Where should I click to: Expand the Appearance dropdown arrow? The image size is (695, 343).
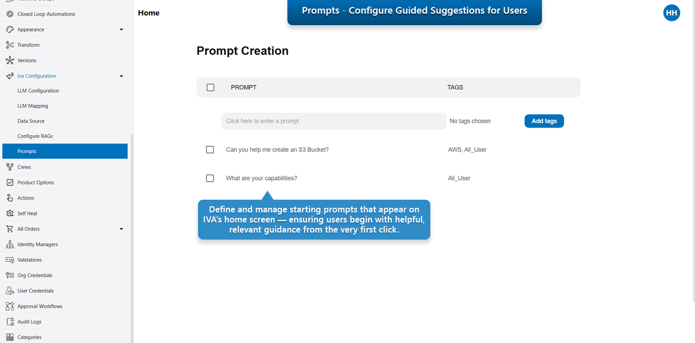click(121, 30)
